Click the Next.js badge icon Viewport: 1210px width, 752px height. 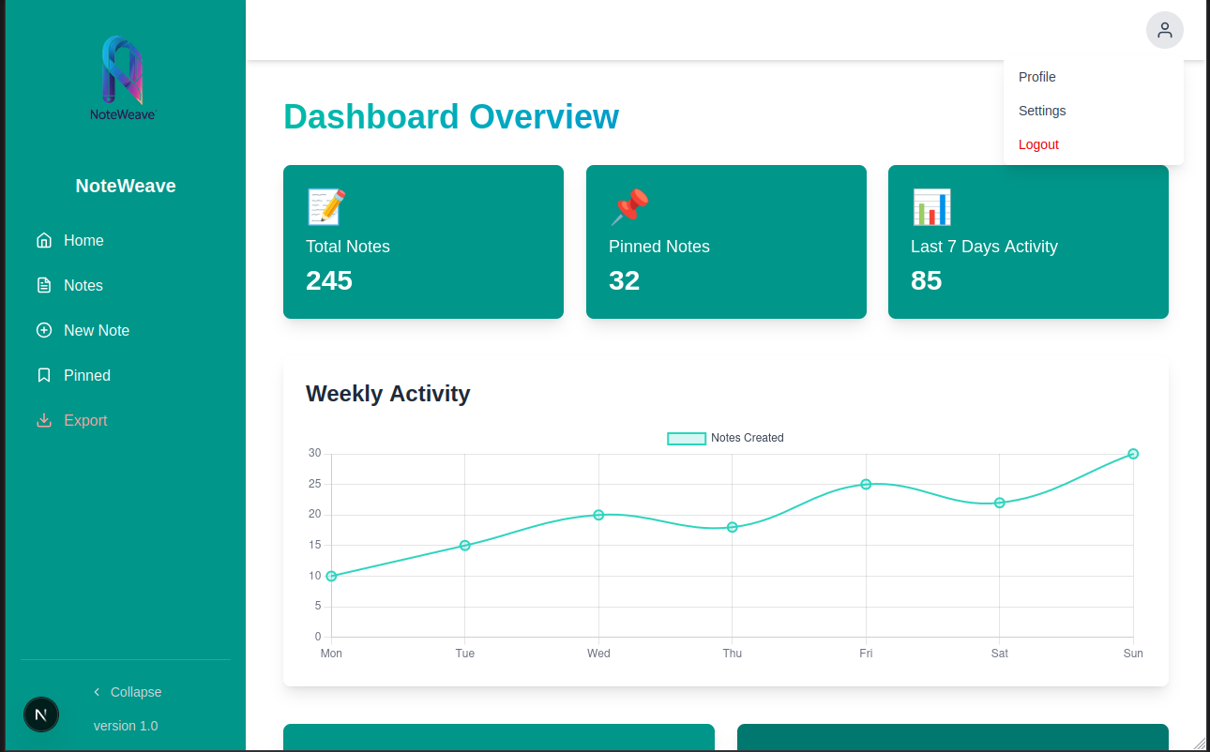41,714
